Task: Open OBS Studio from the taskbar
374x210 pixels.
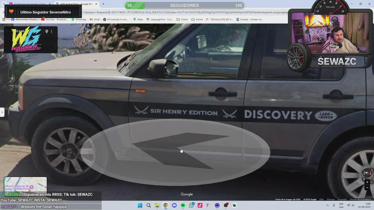Action: pyautogui.click(x=226, y=205)
